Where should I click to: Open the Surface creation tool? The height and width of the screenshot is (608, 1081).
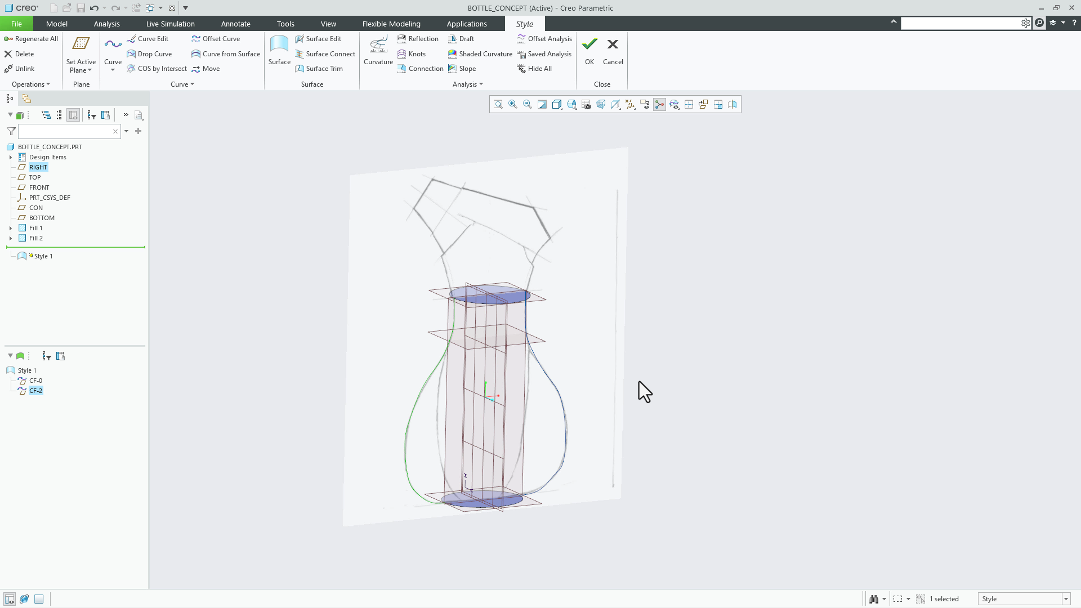coord(279,51)
